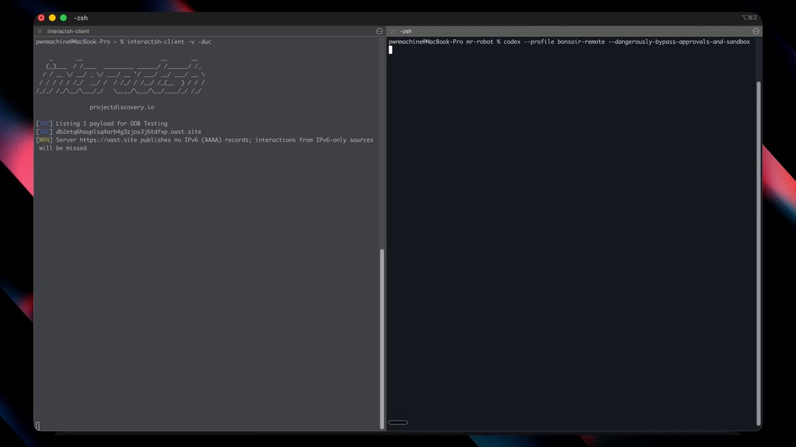Open the https://oast.site URL in the warning line
Image resolution: width=796 pixels, height=447 pixels.
[108, 140]
